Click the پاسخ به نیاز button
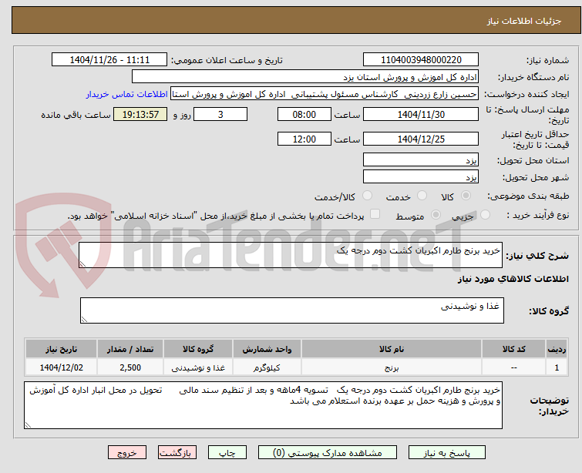582x473 pixels. coord(447,453)
